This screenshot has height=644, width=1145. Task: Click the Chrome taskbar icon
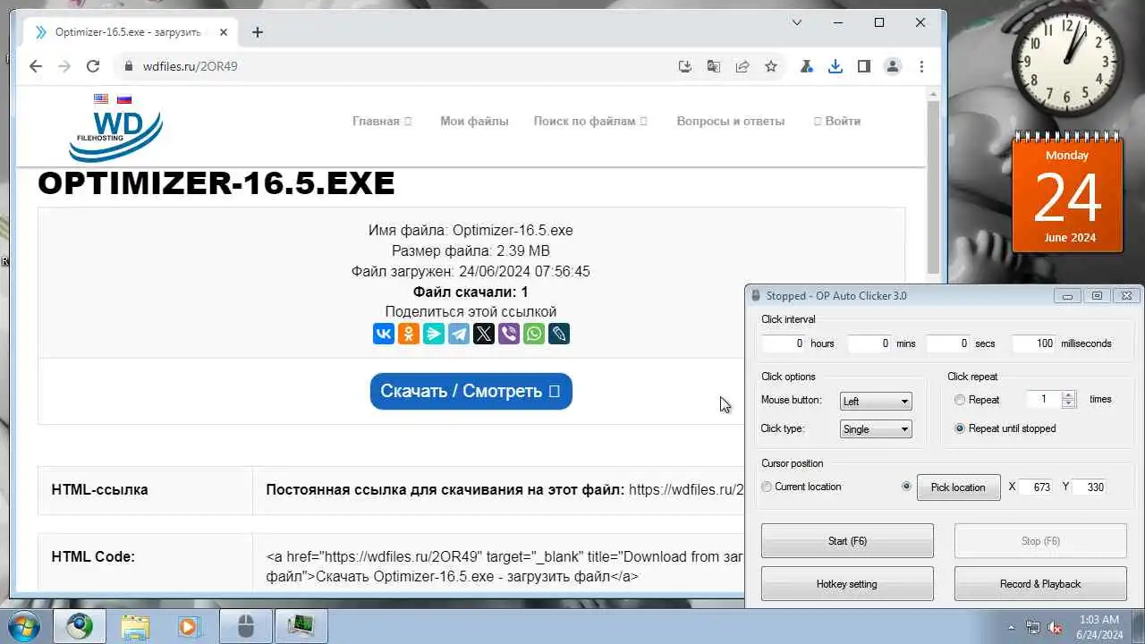coord(79,626)
